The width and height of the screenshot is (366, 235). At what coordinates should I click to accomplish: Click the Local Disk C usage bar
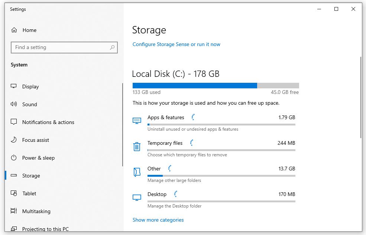click(x=216, y=85)
